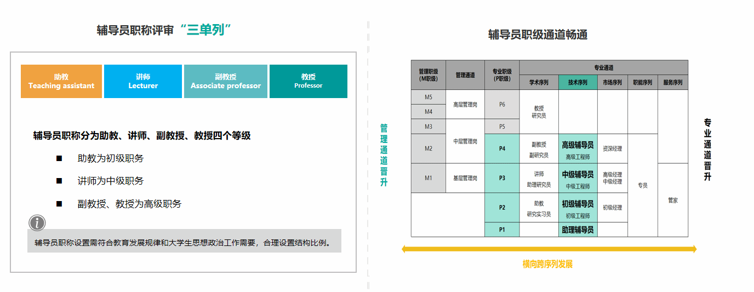Pick the dark teal 教授 Professor box
Viewport: 754px width, 292px height.
(309, 81)
